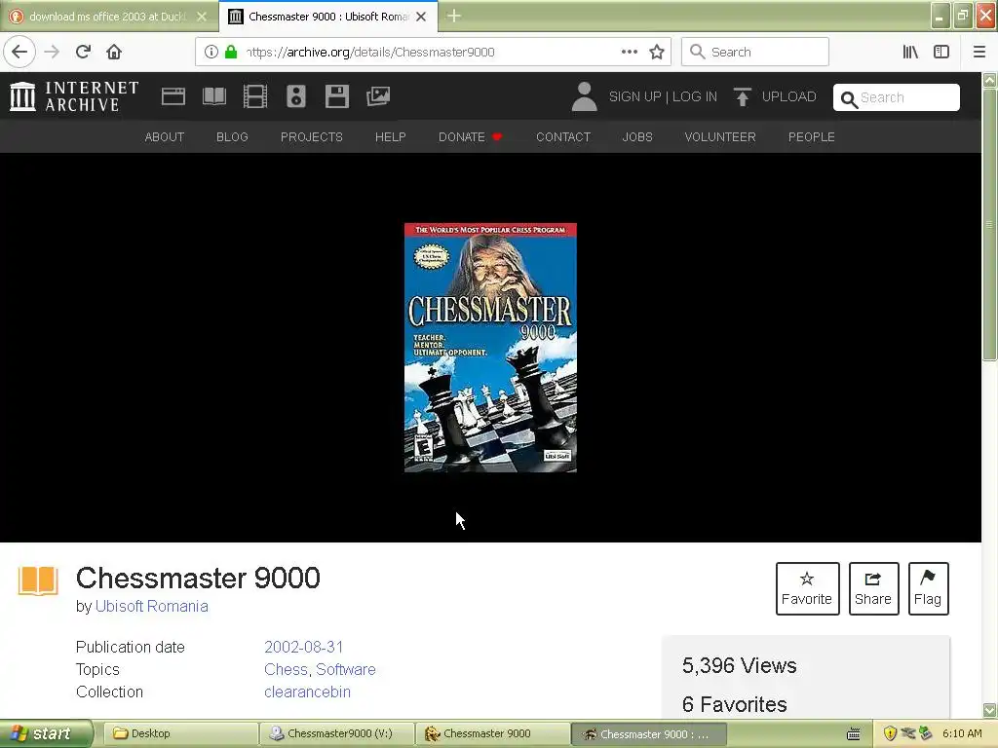Open the Chess topic link

pos(286,669)
